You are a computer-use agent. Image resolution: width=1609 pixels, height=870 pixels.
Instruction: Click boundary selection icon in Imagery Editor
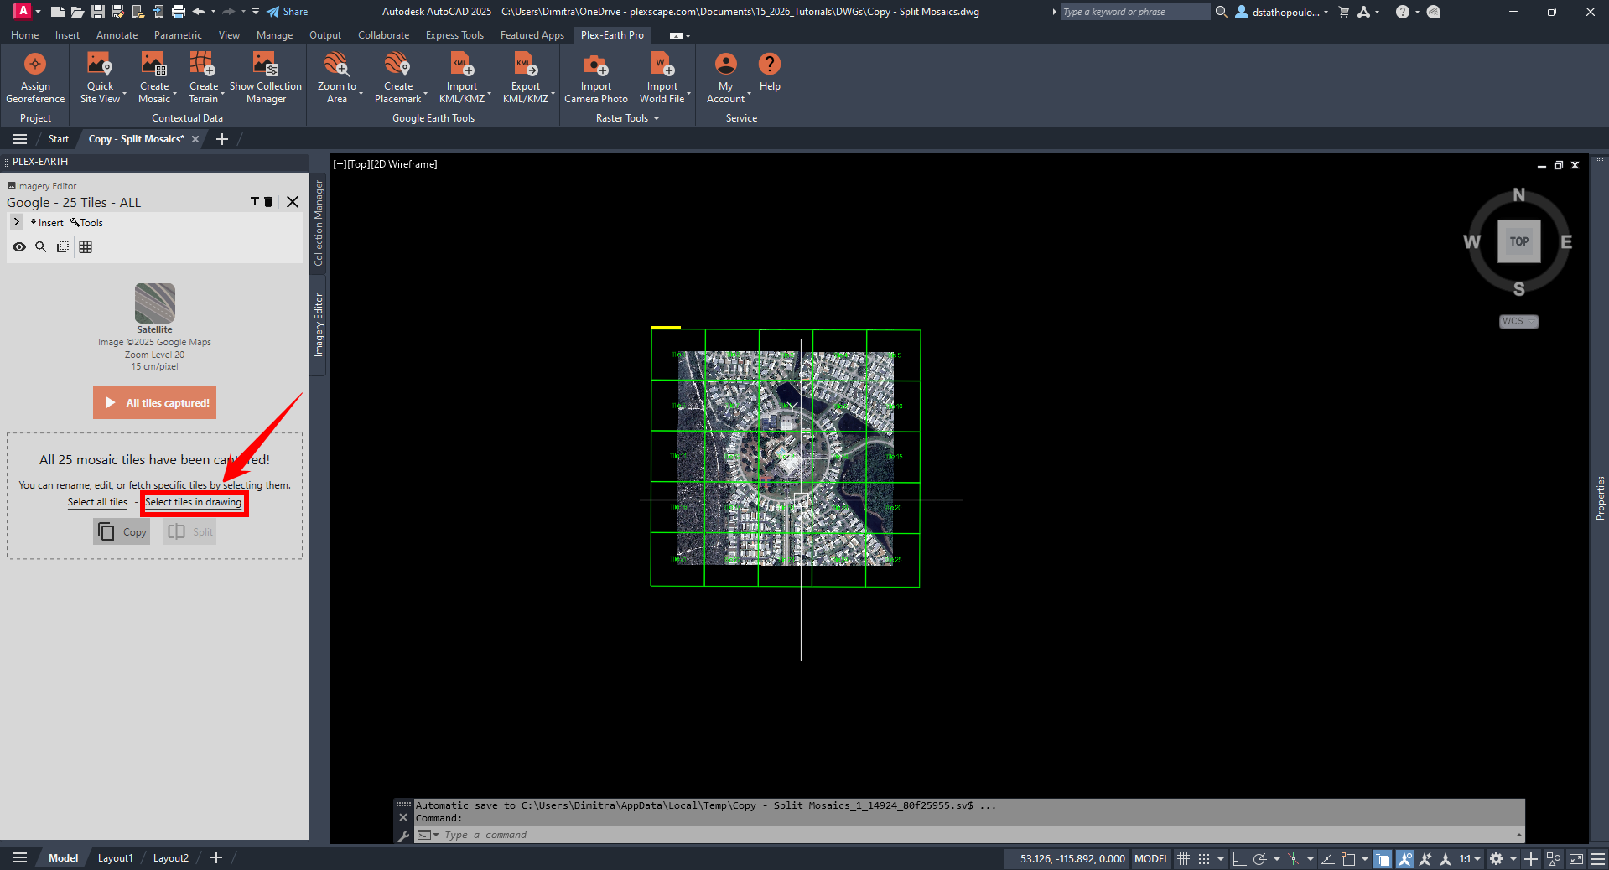click(63, 246)
